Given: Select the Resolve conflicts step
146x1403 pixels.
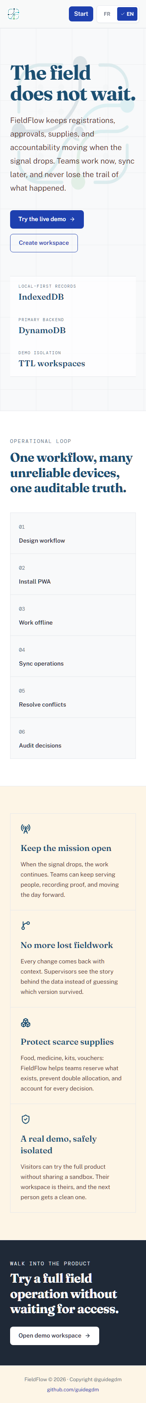Looking at the screenshot, I should 73,697.
